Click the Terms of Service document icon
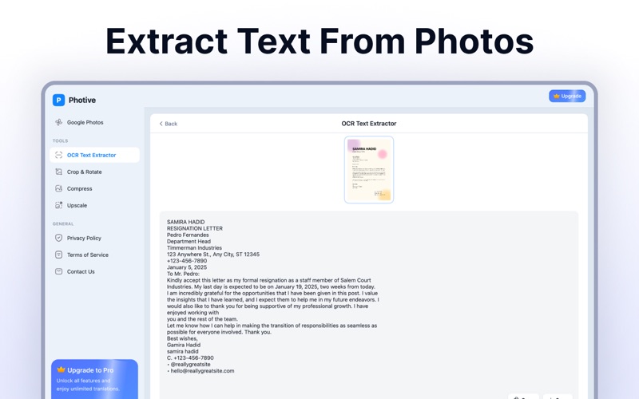The image size is (639, 399). [58, 255]
